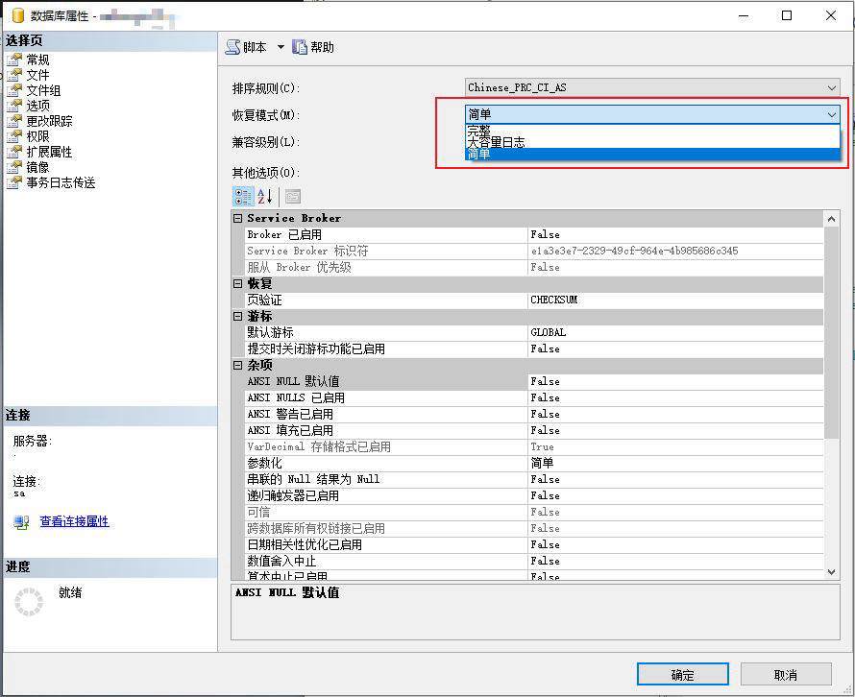
Task: Click the icon beside 事务日志传送
Action: point(14,182)
